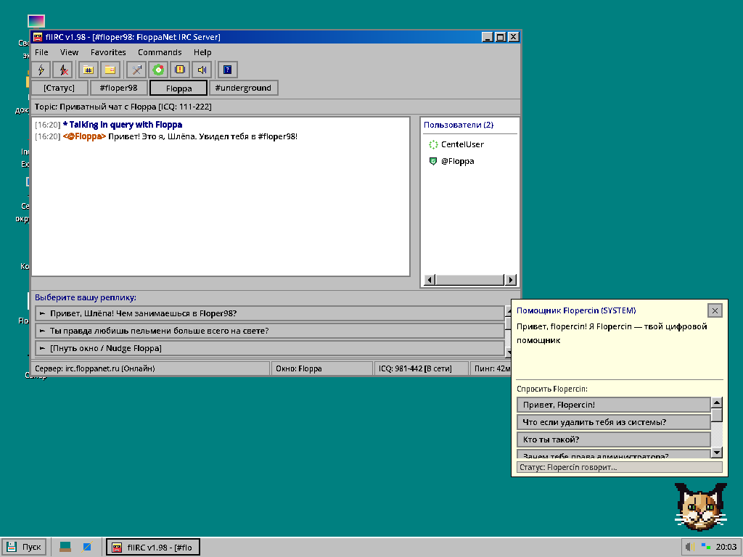Viewport: 743px width, 557px height.
Task: Open the channel list folder icon
Action: point(88,70)
